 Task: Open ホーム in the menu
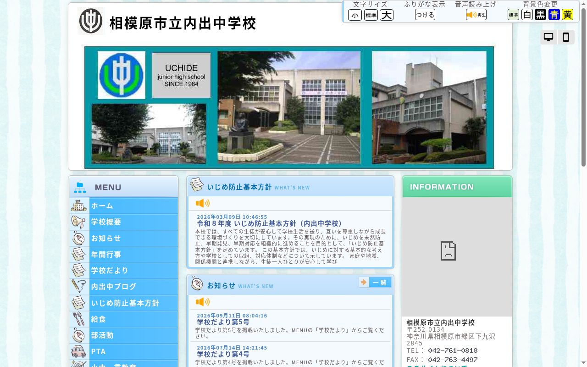tap(124, 206)
